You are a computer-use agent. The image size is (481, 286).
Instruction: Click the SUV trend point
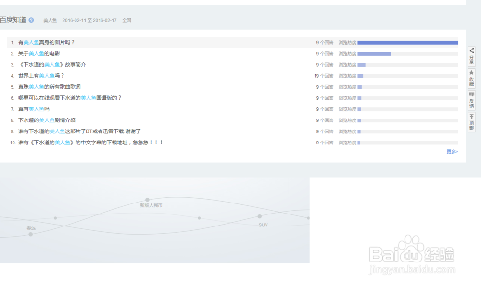tap(260, 216)
